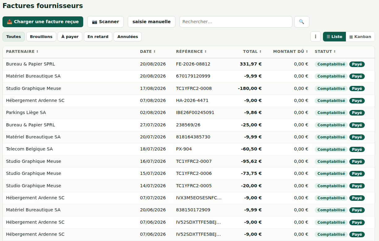The height and width of the screenshot is (241, 379).
Task: Click Charger une facture reçue button
Action: (x=43, y=22)
